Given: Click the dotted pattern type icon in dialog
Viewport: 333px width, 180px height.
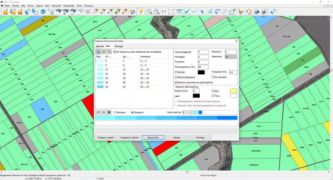Looking at the screenshot, I should click(109, 52).
